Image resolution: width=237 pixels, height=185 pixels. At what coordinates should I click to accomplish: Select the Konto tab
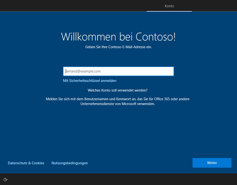169,6
